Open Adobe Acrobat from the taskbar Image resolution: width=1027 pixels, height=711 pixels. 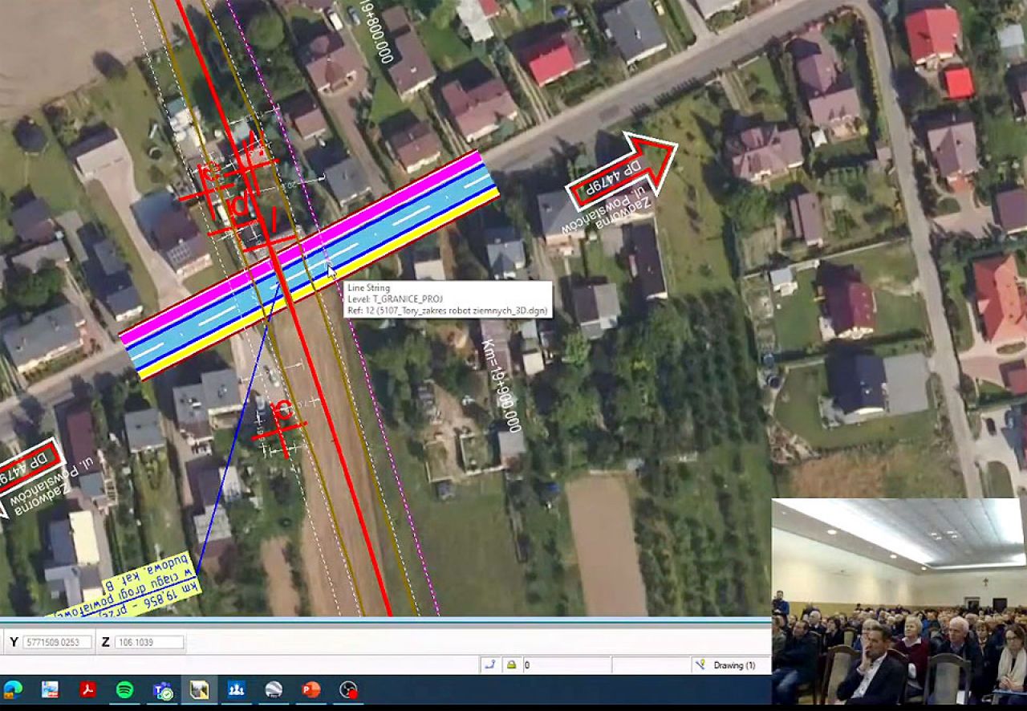coord(87,690)
